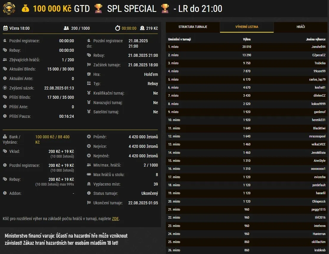
Task: Select the Výherní listina tab
Action: click(247, 27)
